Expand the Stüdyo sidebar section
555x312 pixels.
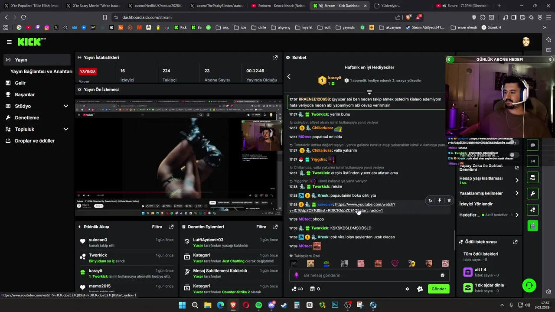pyautogui.click(x=66, y=106)
